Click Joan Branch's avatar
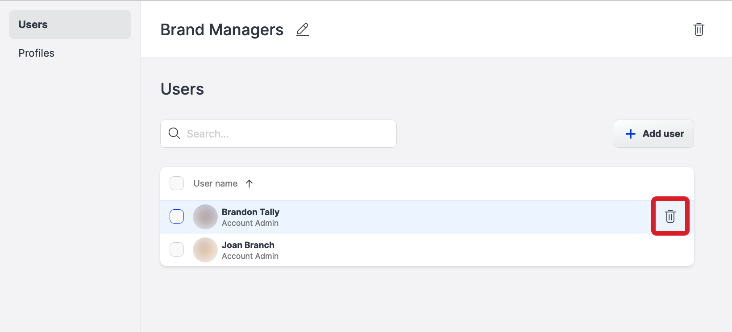The width and height of the screenshot is (732, 332). point(205,250)
